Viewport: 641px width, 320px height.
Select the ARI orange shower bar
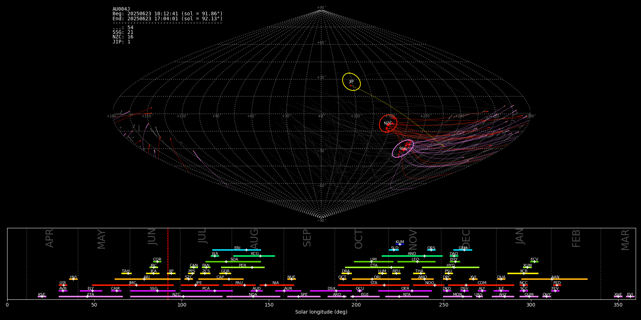tap(147, 279)
